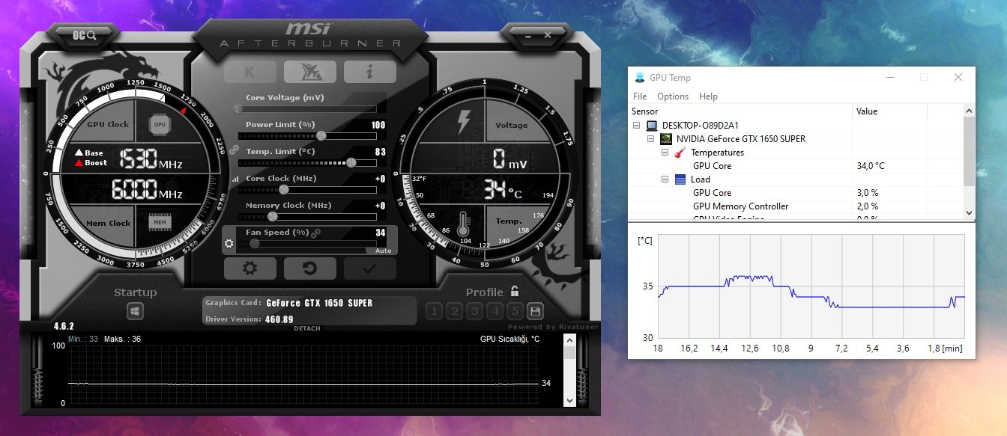Click the 'GPU Sıcaklığı, °C' graph label
This screenshot has height=436, width=1007.
coord(509,339)
